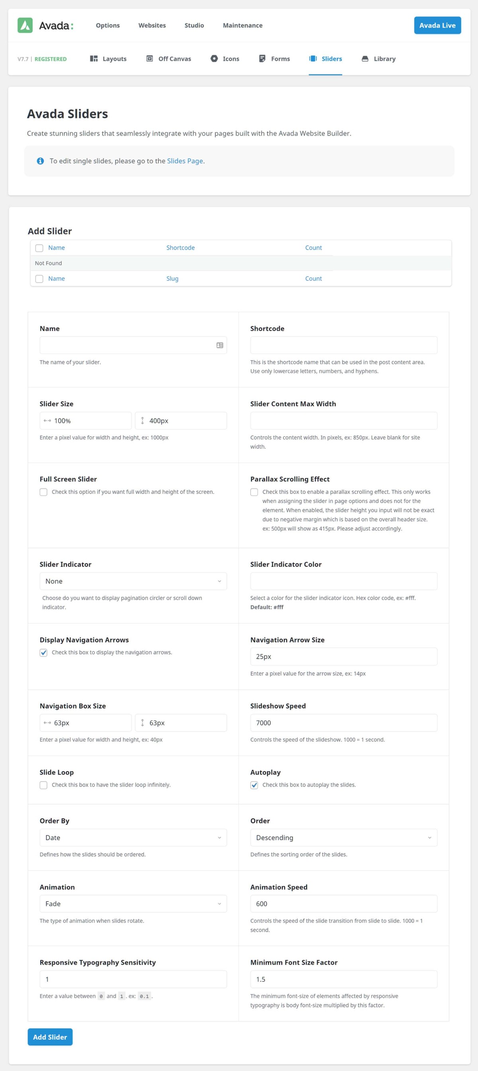
Task: Click the Slider Indicator Color field
Action: tap(343, 581)
